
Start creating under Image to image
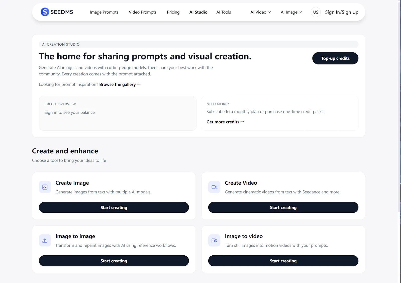[114, 261]
